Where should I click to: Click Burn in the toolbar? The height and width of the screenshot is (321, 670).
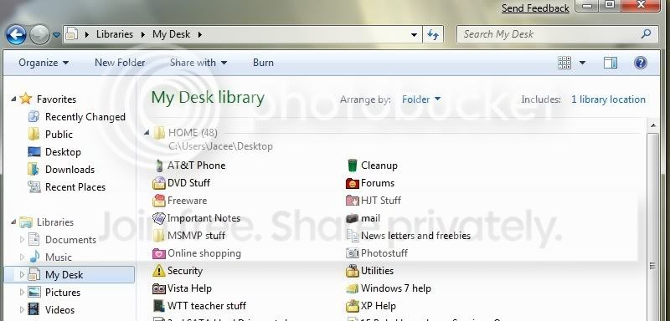point(263,63)
